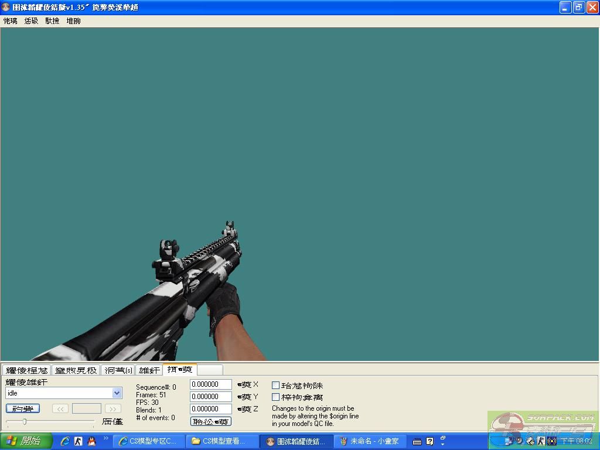Expand the quick launch overflow chevron
Image resolution: width=600 pixels, height=450 pixels.
point(106,438)
